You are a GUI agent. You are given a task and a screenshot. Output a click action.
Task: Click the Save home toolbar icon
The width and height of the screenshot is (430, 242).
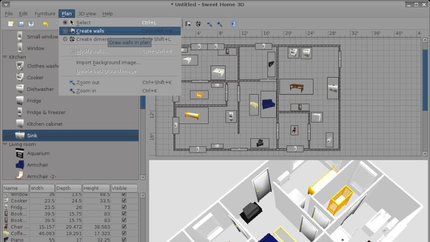coord(32,24)
